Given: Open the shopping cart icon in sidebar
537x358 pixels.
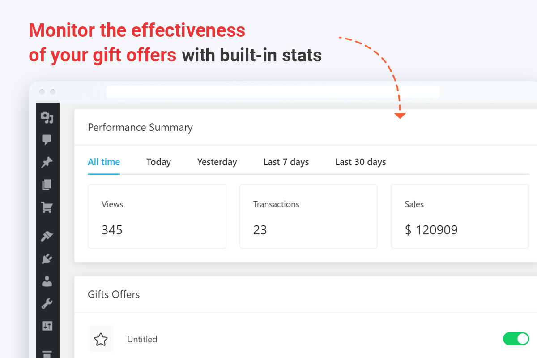Looking at the screenshot, I should tap(47, 207).
